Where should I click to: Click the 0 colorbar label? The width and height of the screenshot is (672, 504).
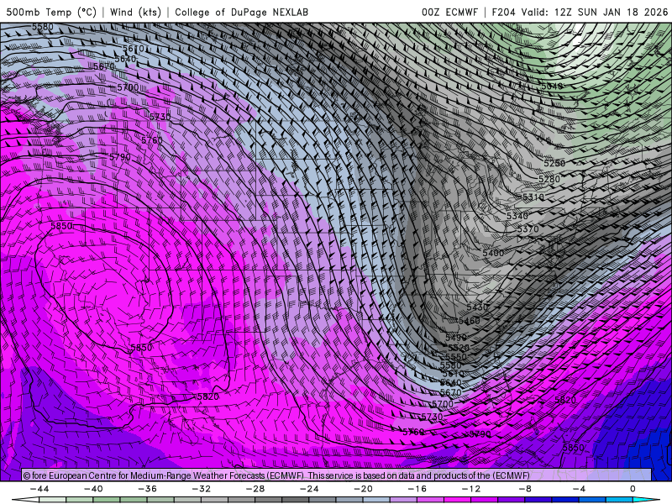pyautogui.click(x=633, y=489)
